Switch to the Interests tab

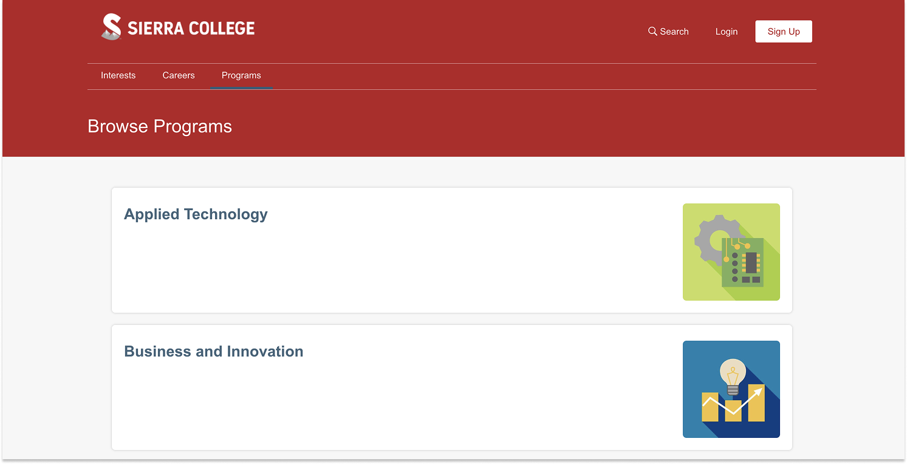[x=118, y=75]
